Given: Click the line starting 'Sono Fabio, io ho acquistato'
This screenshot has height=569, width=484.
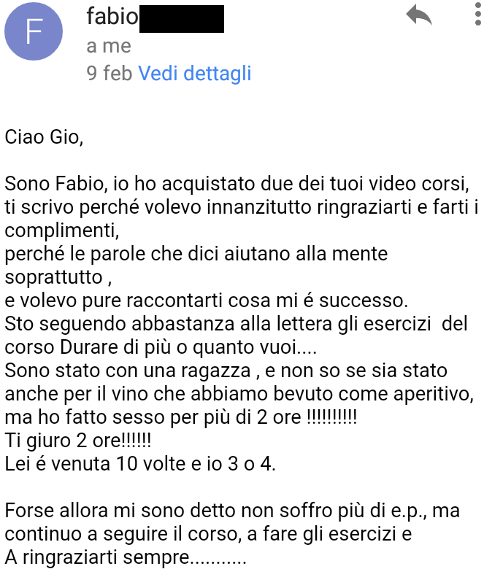Looking at the screenshot, I should point(237,183).
